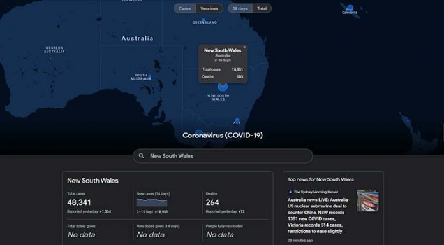Click the deaths value 264

(x=212, y=202)
